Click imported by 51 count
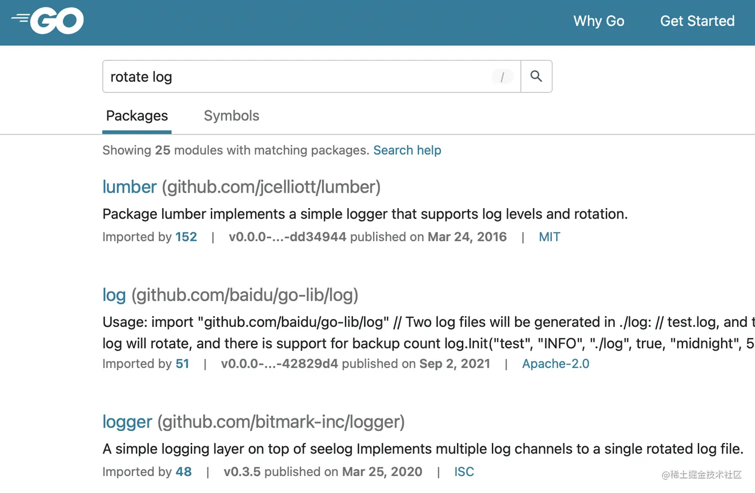Screen dimensions: 755x493 click(182, 364)
